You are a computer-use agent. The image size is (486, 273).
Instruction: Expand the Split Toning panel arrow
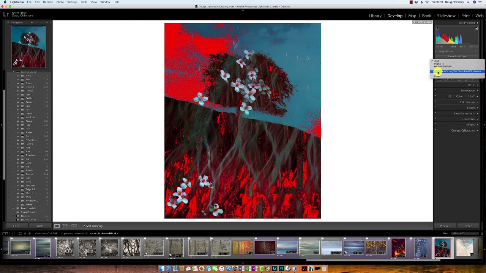coord(477,102)
